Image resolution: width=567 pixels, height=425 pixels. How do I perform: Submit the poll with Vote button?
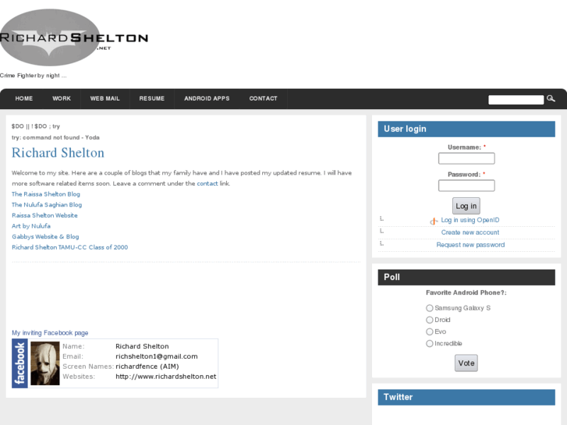click(x=466, y=363)
